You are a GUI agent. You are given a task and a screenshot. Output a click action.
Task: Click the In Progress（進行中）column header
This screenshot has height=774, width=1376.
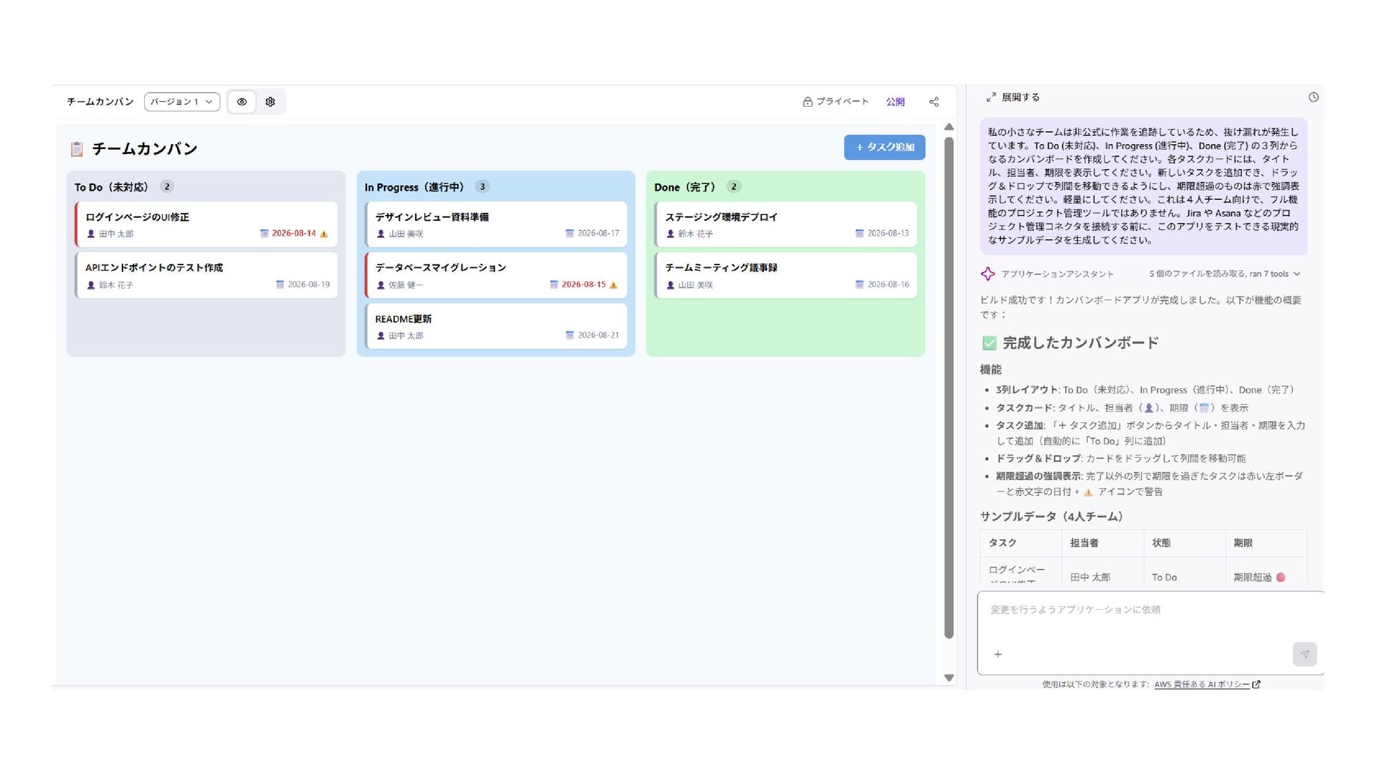[416, 187]
